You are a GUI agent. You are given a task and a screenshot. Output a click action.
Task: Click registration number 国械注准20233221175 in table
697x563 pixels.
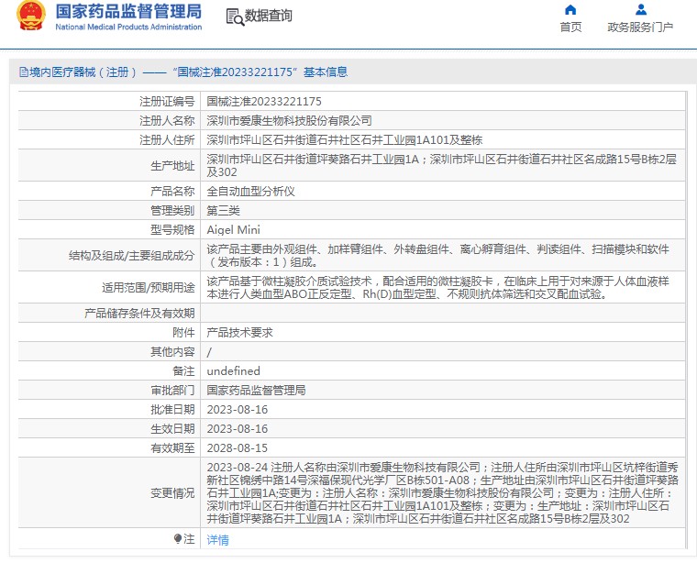coord(264,102)
